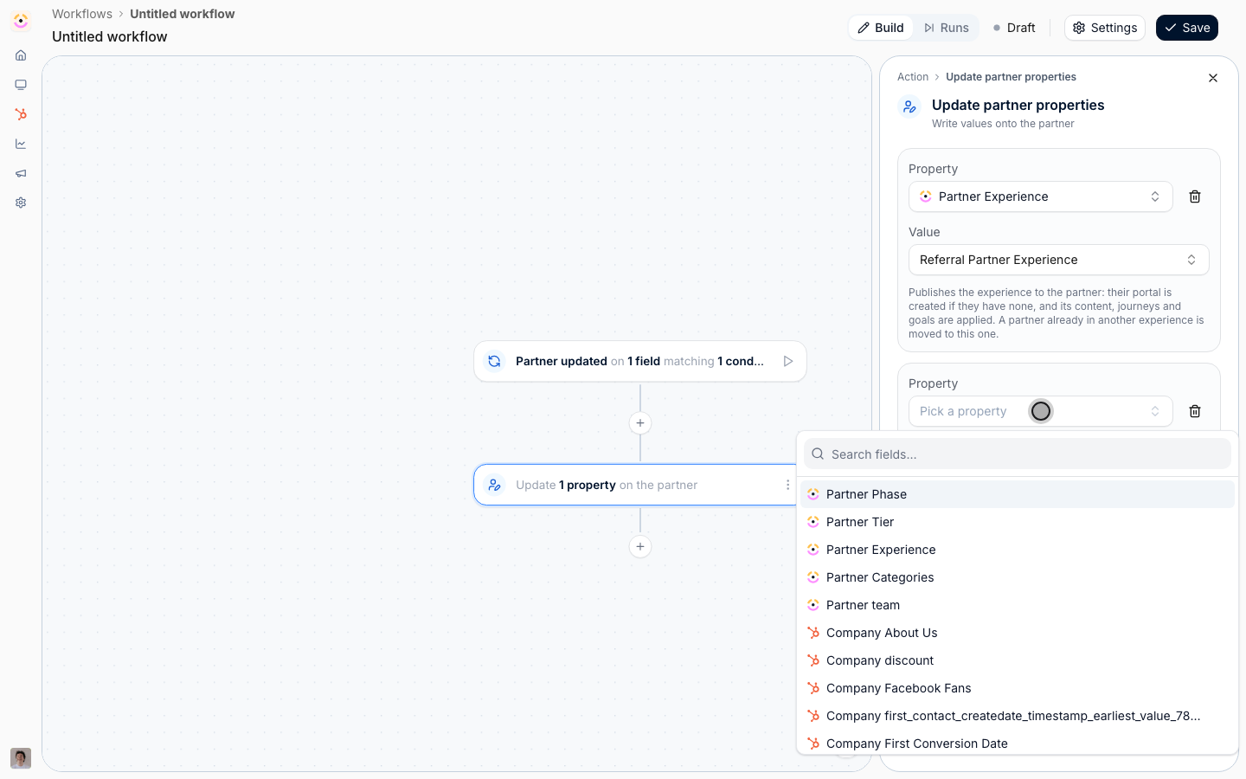Open the megaphone icon in sidebar
Image resolution: width=1246 pixels, height=779 pixels.
coord(21,173)
